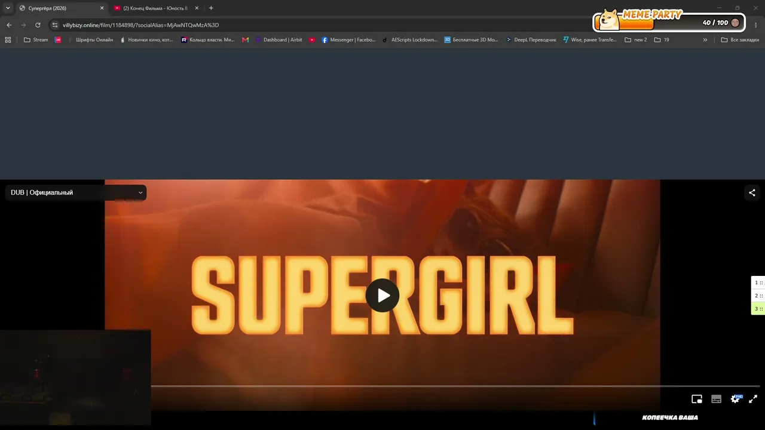The width and height of the screenshot is (765, 430).
Task: Open the YouTube bookmark icon
Action: [313, 40]
